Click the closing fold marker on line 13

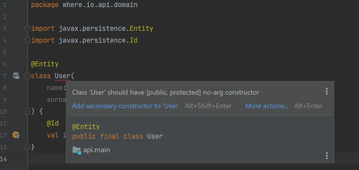click(x=27, y=147)
